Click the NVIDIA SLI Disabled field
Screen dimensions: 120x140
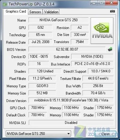coord(71,122)
